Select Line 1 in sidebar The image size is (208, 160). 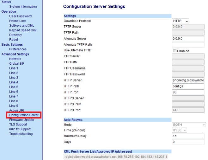pyautogui.click(x=14, y=68)
